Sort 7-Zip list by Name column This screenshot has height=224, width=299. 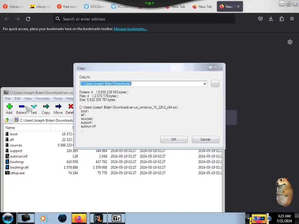[x=27, y=128]
